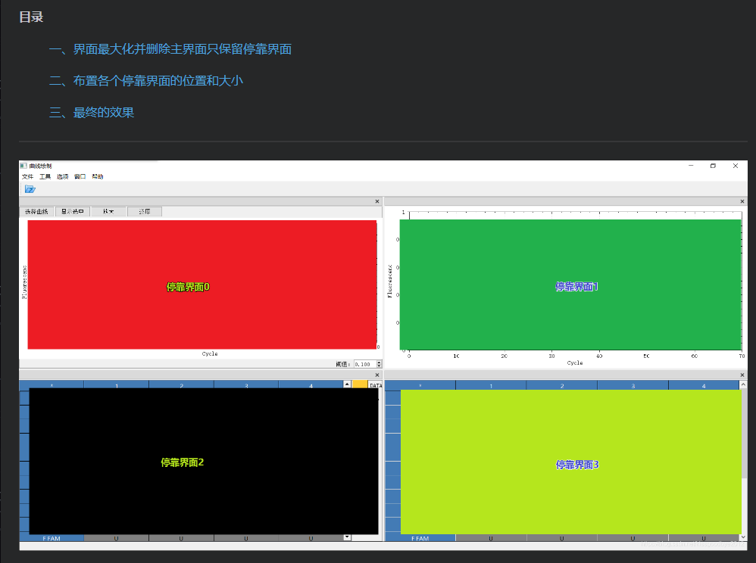This screenshot has width=756, height=563.
Task: Click the DATA cell in the table header
Action: pos(376,384)
